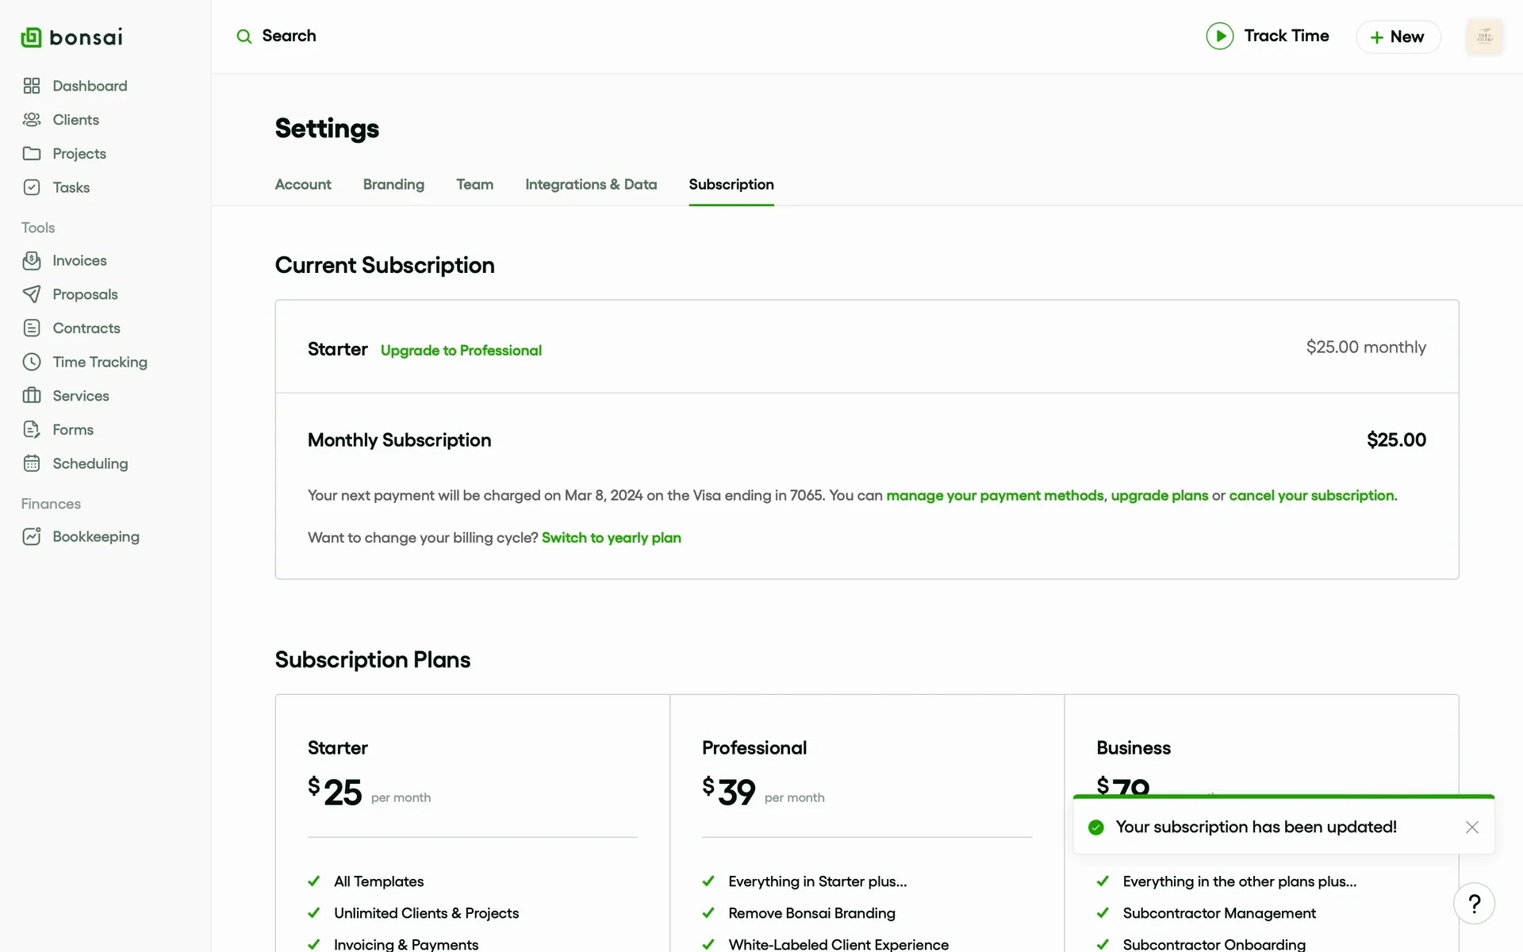Open Bookkeeping under Finances
1523x952 pixels.
96,536
